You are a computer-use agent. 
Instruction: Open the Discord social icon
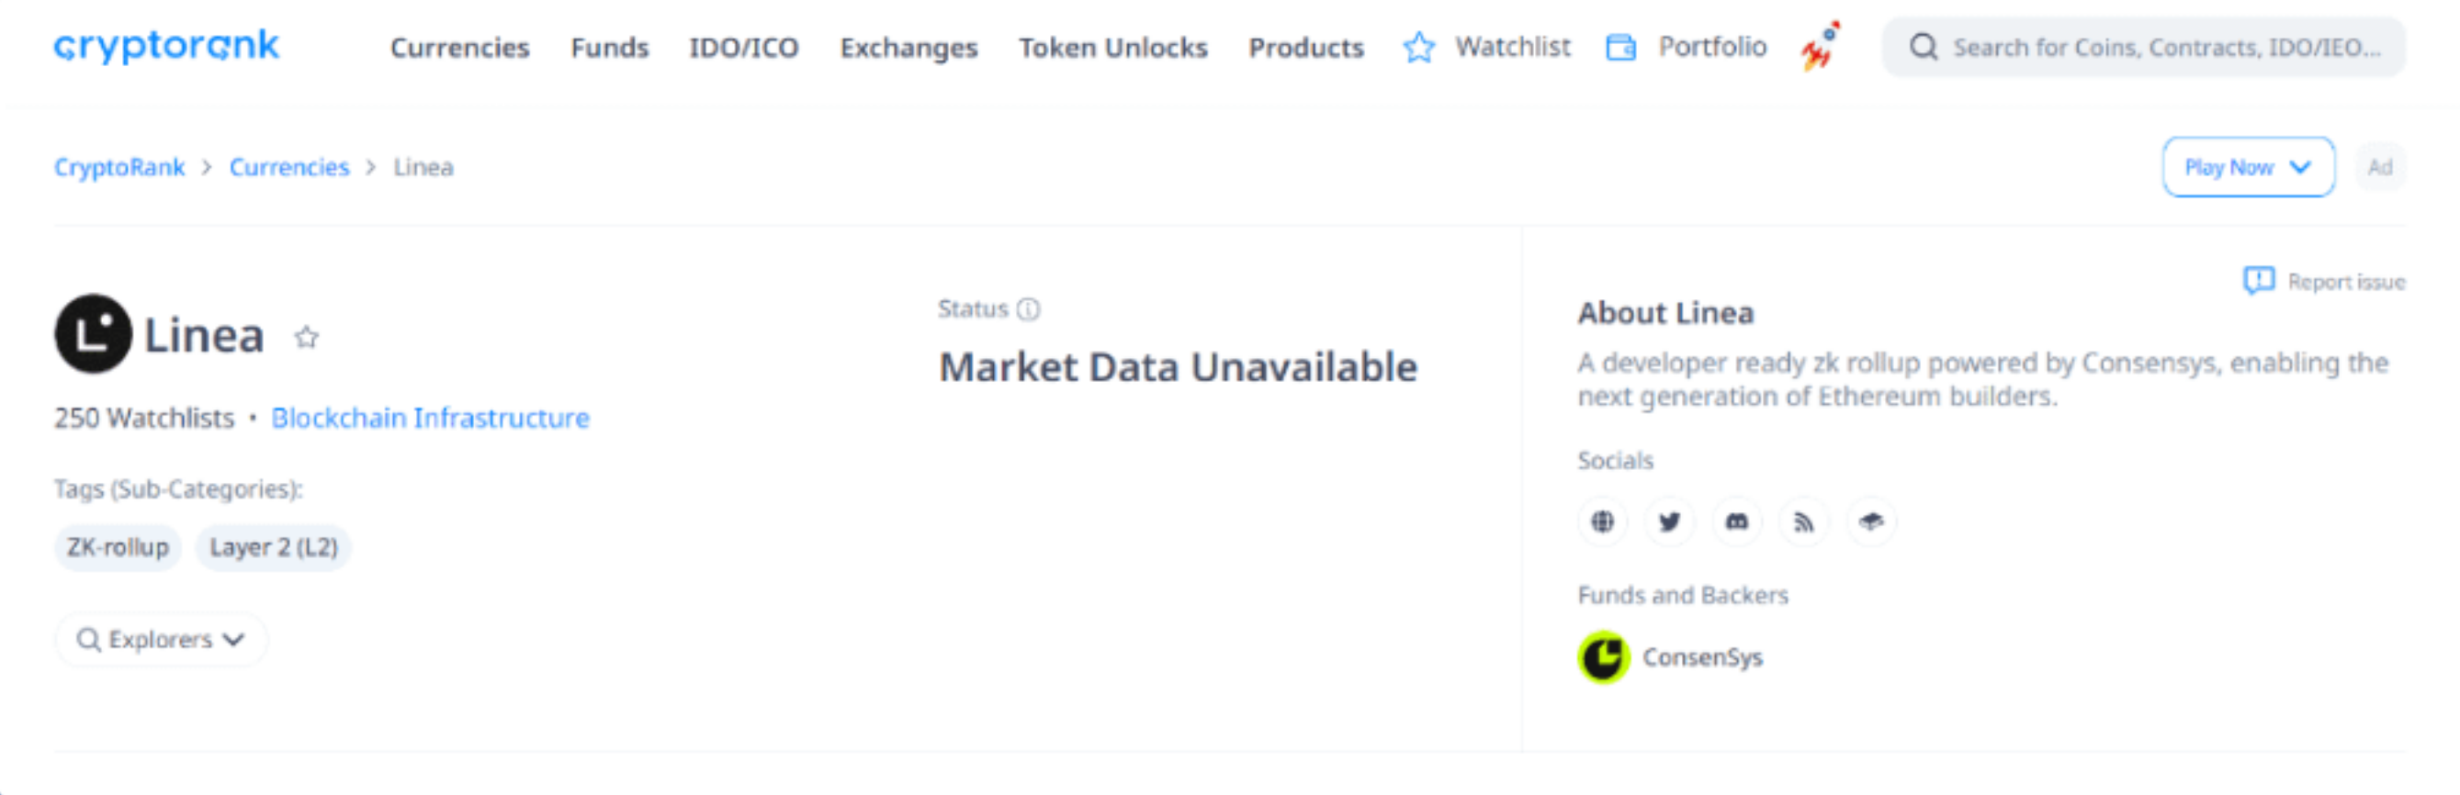(x=1736, y=521)
